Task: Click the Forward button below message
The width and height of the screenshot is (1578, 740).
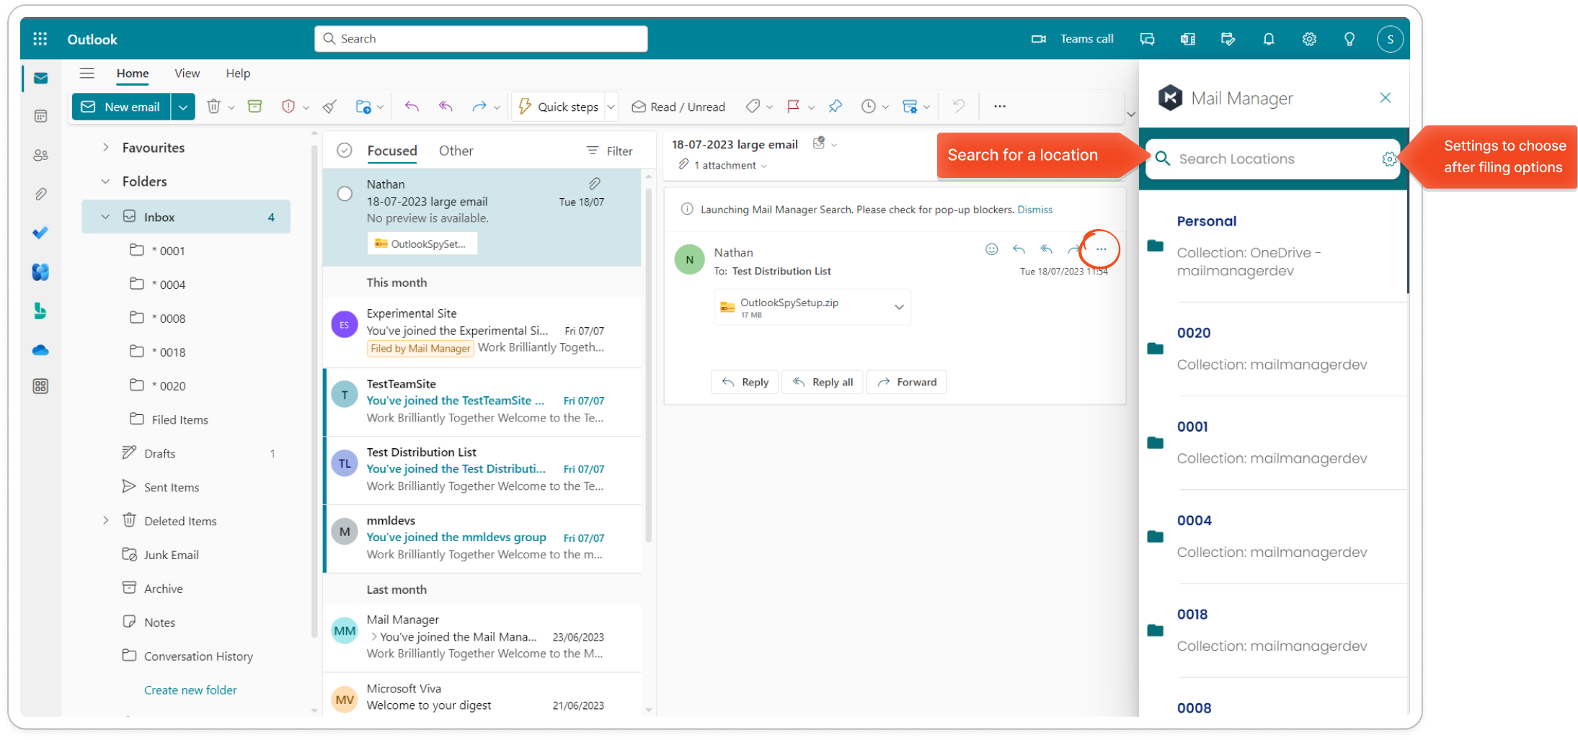Action: point(907,382)
